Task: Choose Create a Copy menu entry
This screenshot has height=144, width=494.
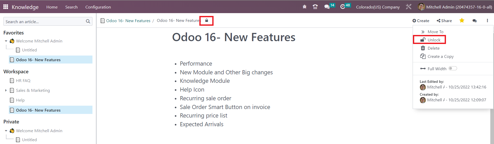Action: tap(437, 56)
